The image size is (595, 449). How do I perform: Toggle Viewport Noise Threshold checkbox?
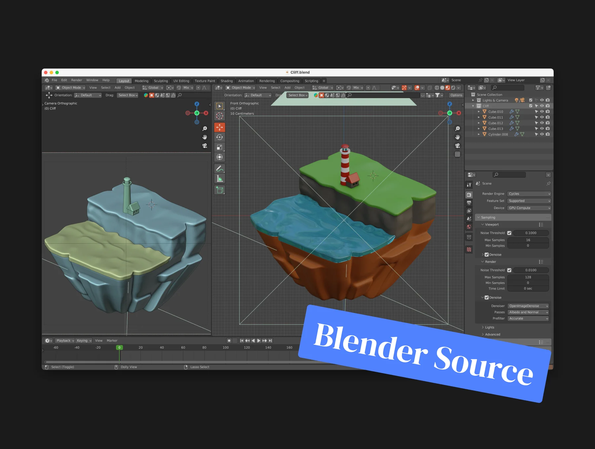click(x=509, y=233)
